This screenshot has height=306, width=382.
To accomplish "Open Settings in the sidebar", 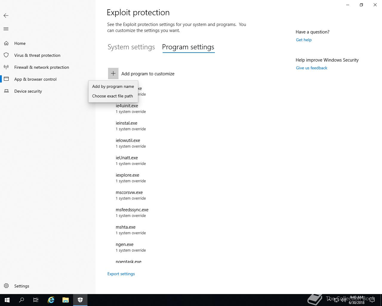I will point(22,286).
